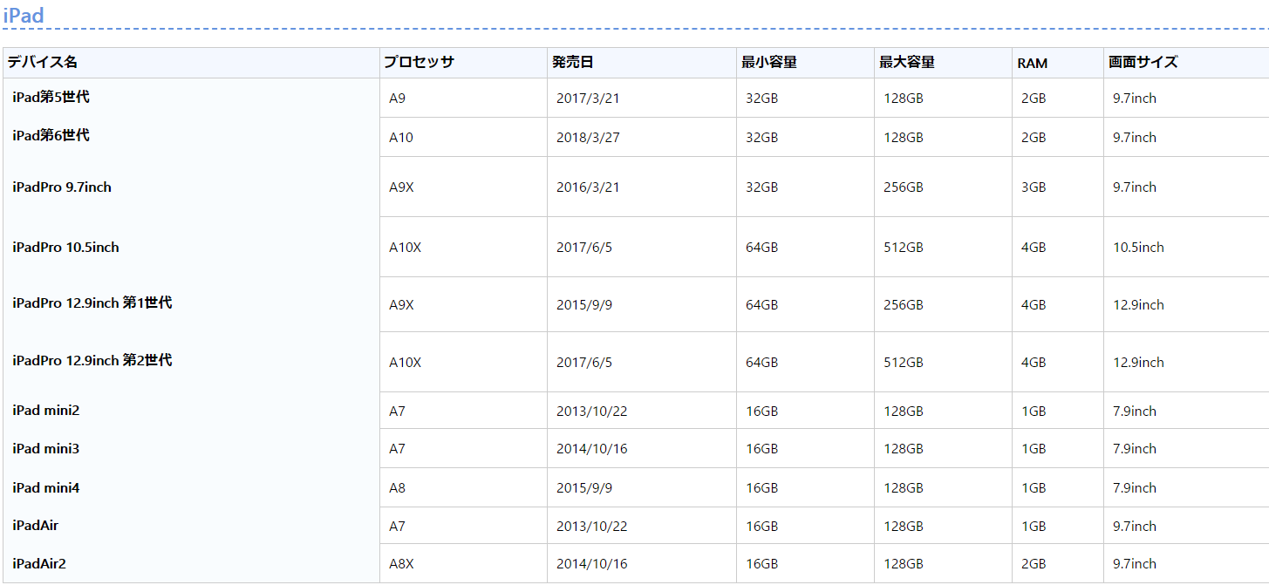This screenshot has height=585, width=1269.
Task: Select the iPadAir2 device name
Action: [39, 563]
